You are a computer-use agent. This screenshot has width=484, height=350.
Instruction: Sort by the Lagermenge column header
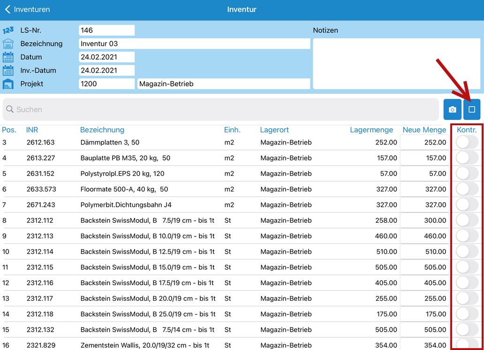point(371,130)
